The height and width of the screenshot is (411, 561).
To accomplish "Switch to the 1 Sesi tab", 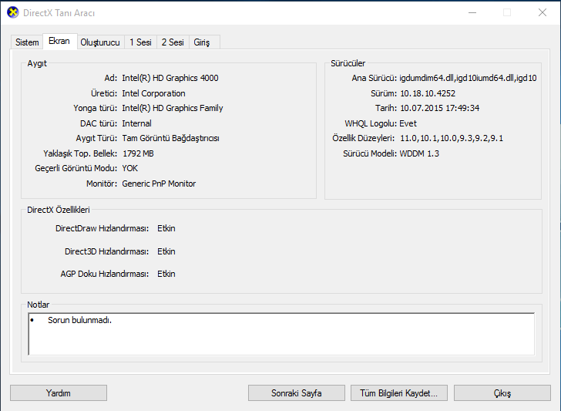I will pos(140,42).
